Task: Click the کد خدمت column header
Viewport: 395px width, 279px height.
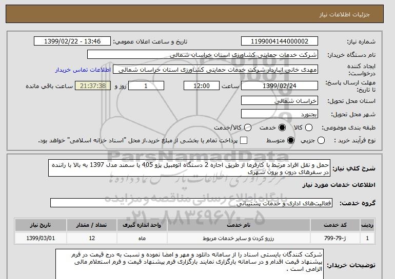Action: (x=335, y=225)
